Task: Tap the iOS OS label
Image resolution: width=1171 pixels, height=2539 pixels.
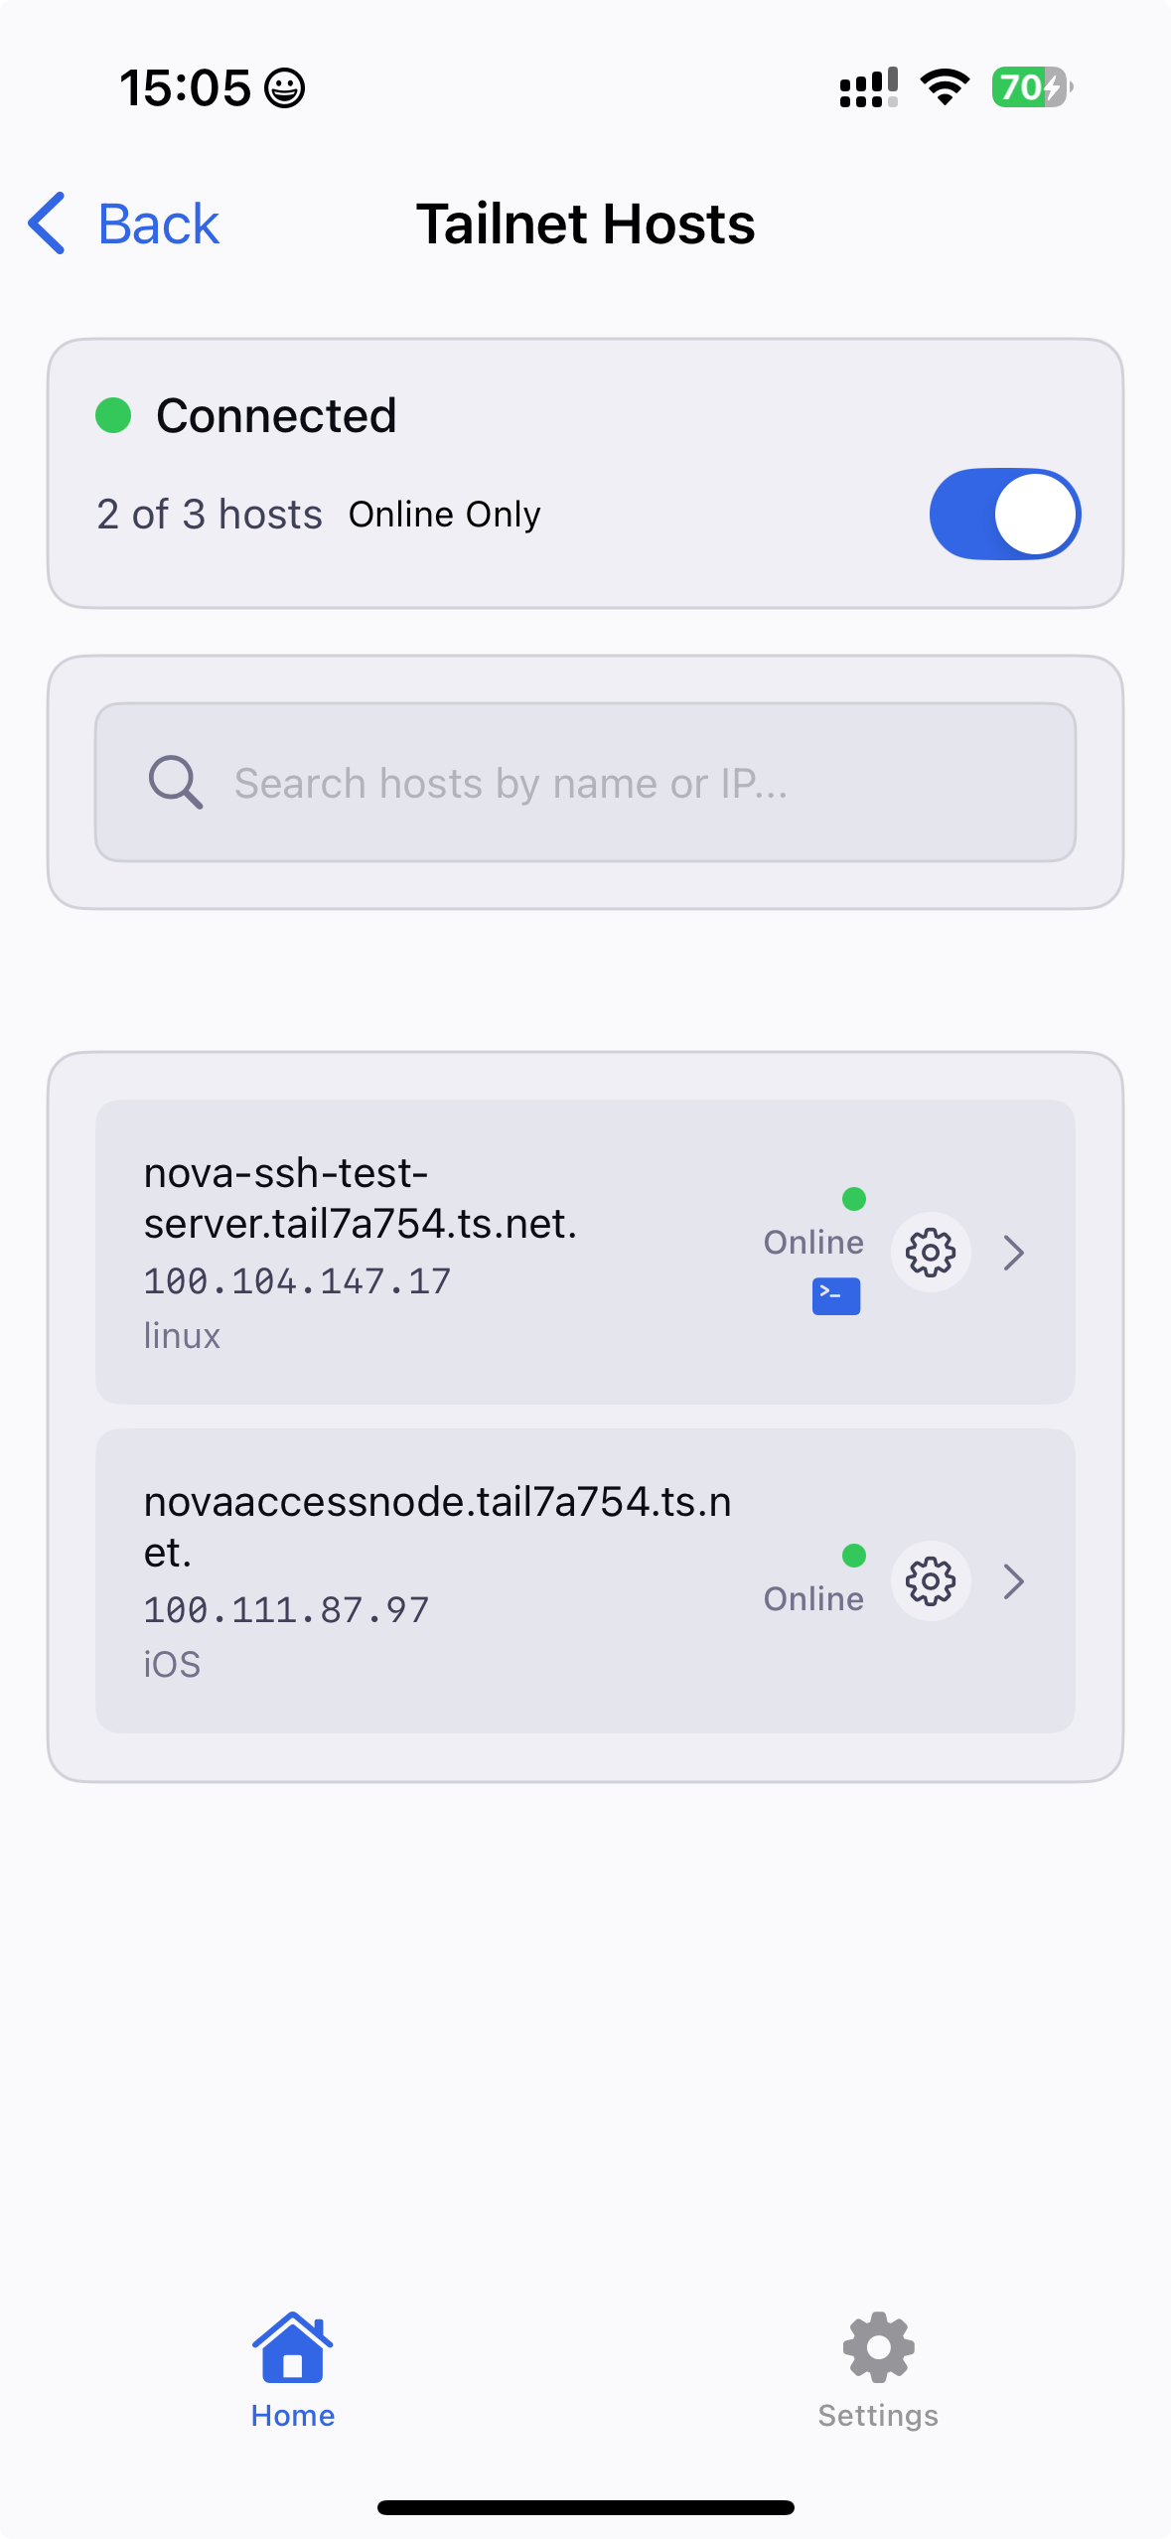Action: (x=172, y=1665)
